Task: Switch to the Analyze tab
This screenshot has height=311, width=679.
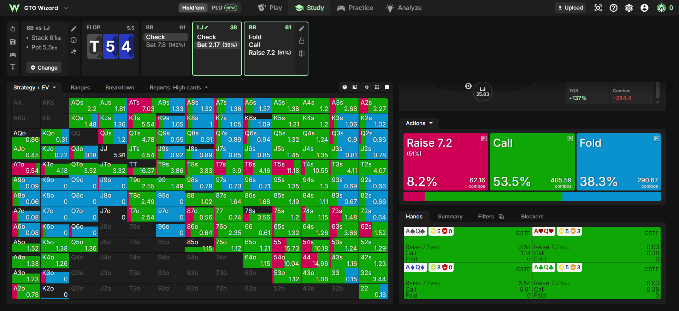Action: pos(403,8)
